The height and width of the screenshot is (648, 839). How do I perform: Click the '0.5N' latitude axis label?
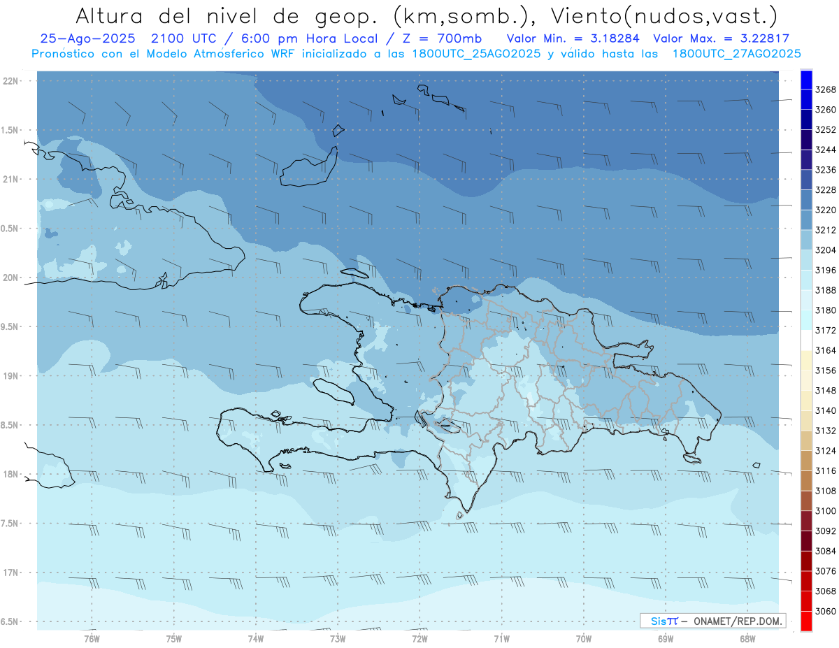9,229
